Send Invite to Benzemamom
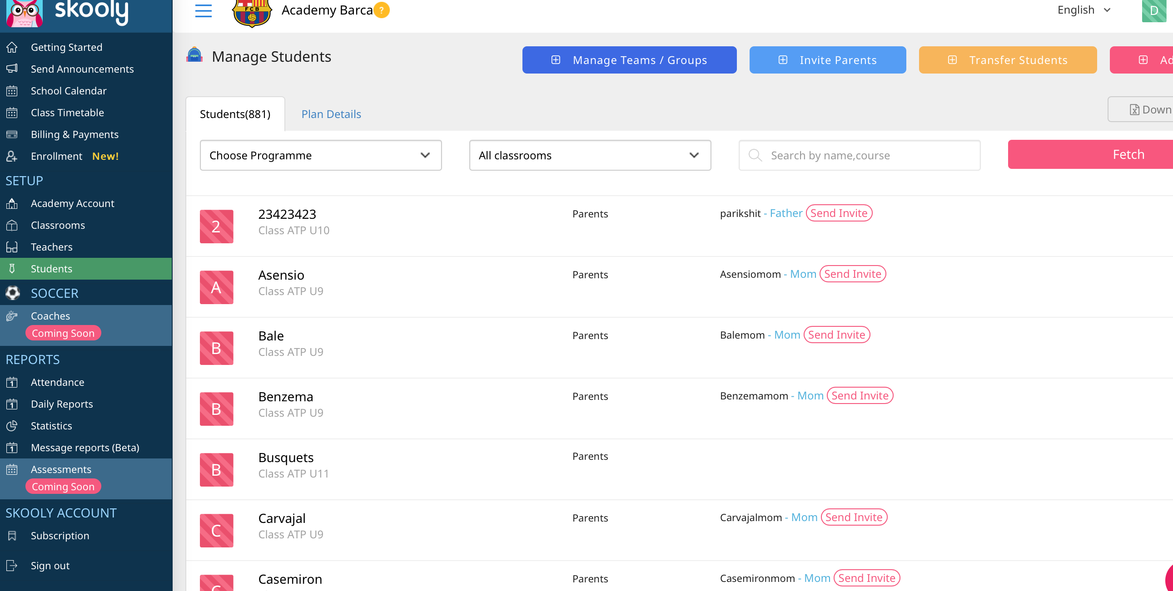Viewport: 1173px width, 591px height. click(x=860, y=395)
